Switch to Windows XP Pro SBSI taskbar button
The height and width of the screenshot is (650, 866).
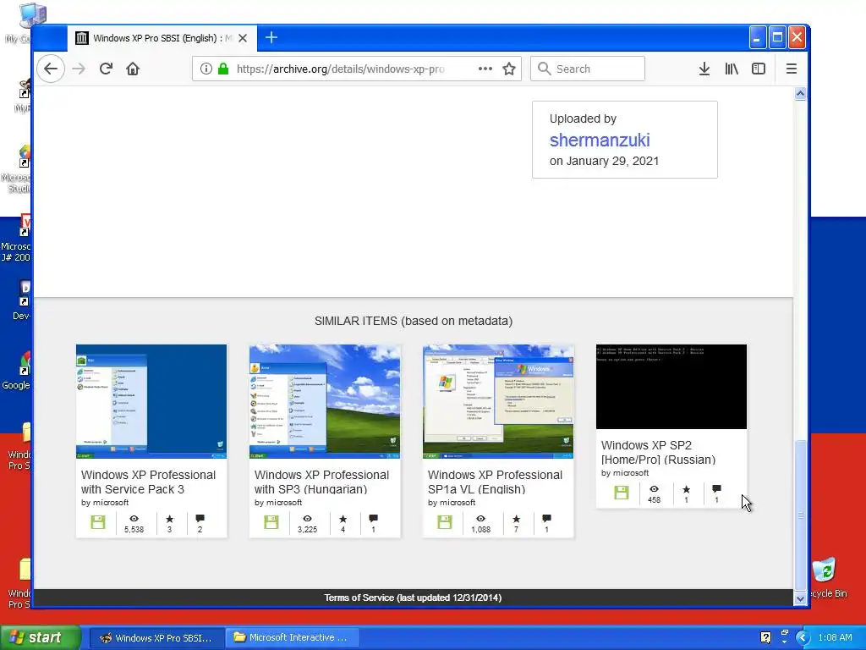pyautogui.click(x=156, y=638)
